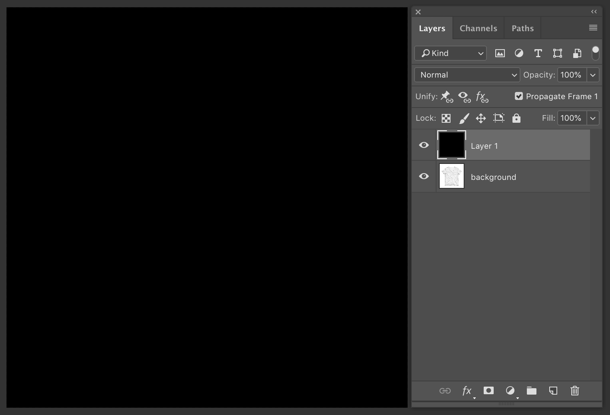Open the Opacity dropdown arrow
This screenshot has width=610, height=415.
click(593, 75)
